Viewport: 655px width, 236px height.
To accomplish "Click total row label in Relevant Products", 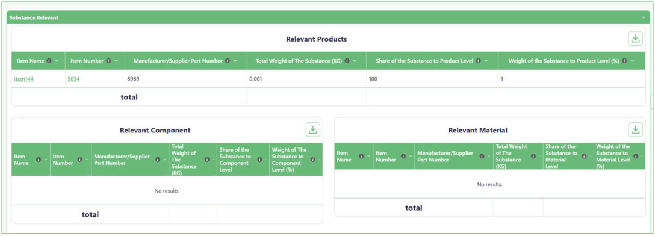I will [129, 97].
